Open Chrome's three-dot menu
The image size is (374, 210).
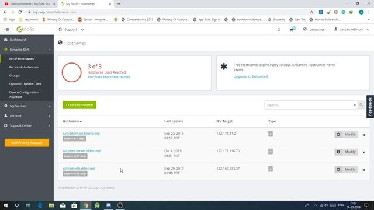pos(369,12)
